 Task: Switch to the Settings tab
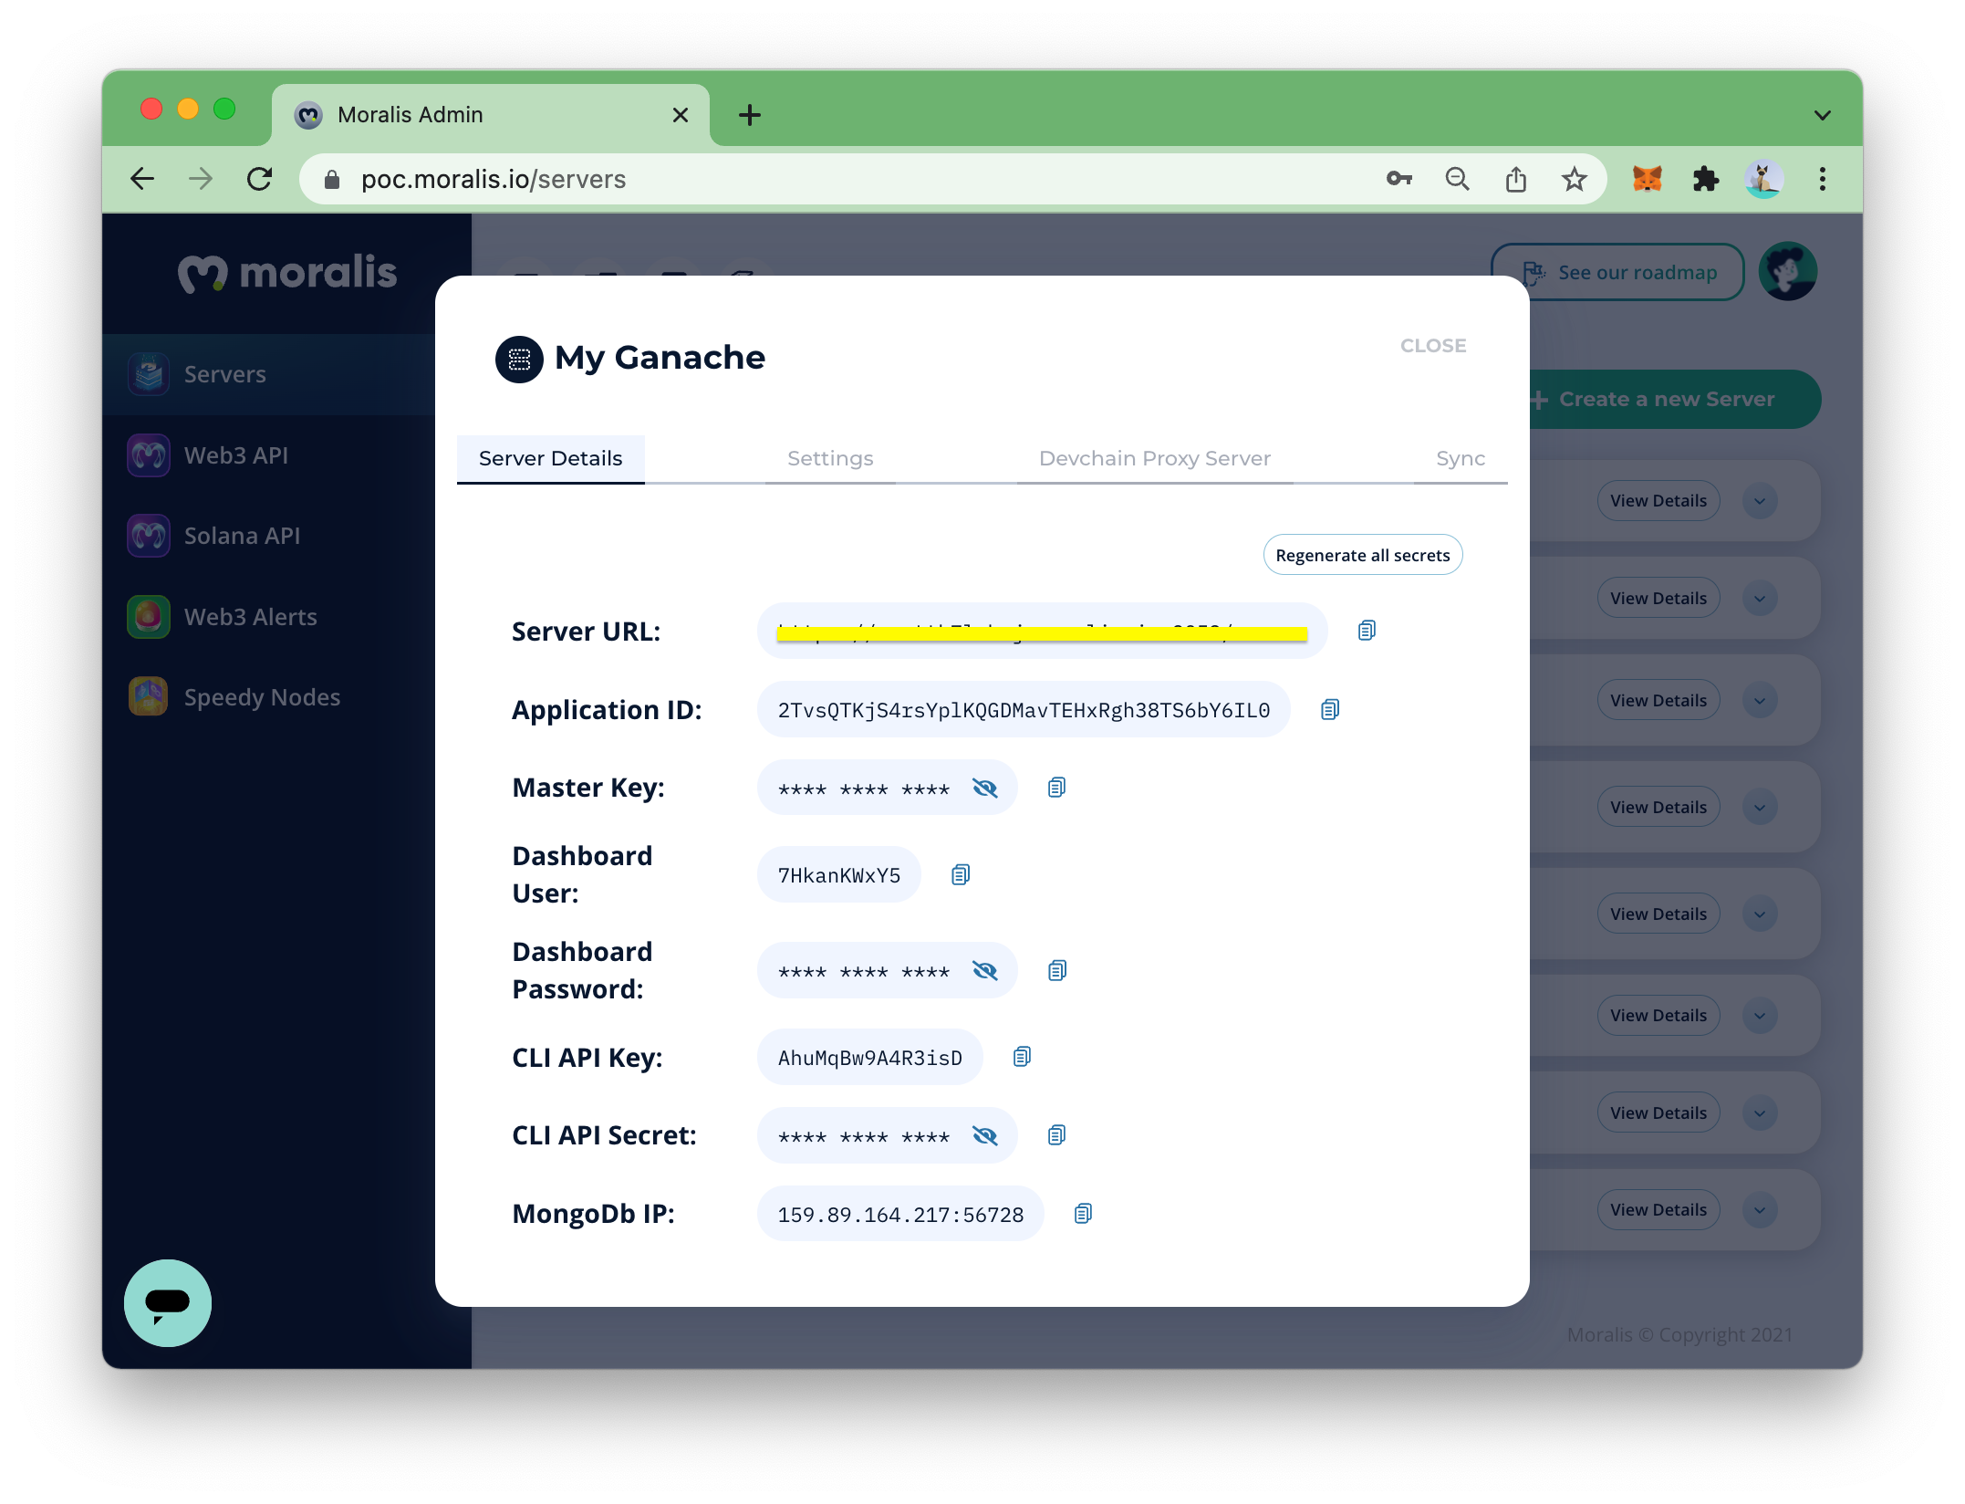pyautogui.click(x=831, y=458)
